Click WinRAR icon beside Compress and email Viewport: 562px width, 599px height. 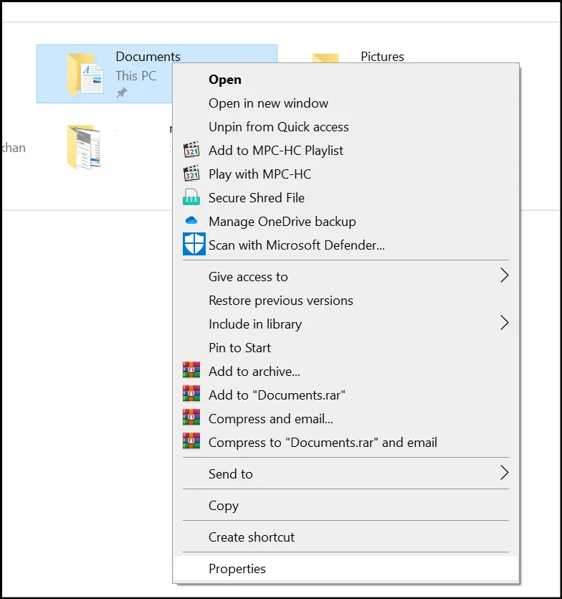(x=191, y=418)
